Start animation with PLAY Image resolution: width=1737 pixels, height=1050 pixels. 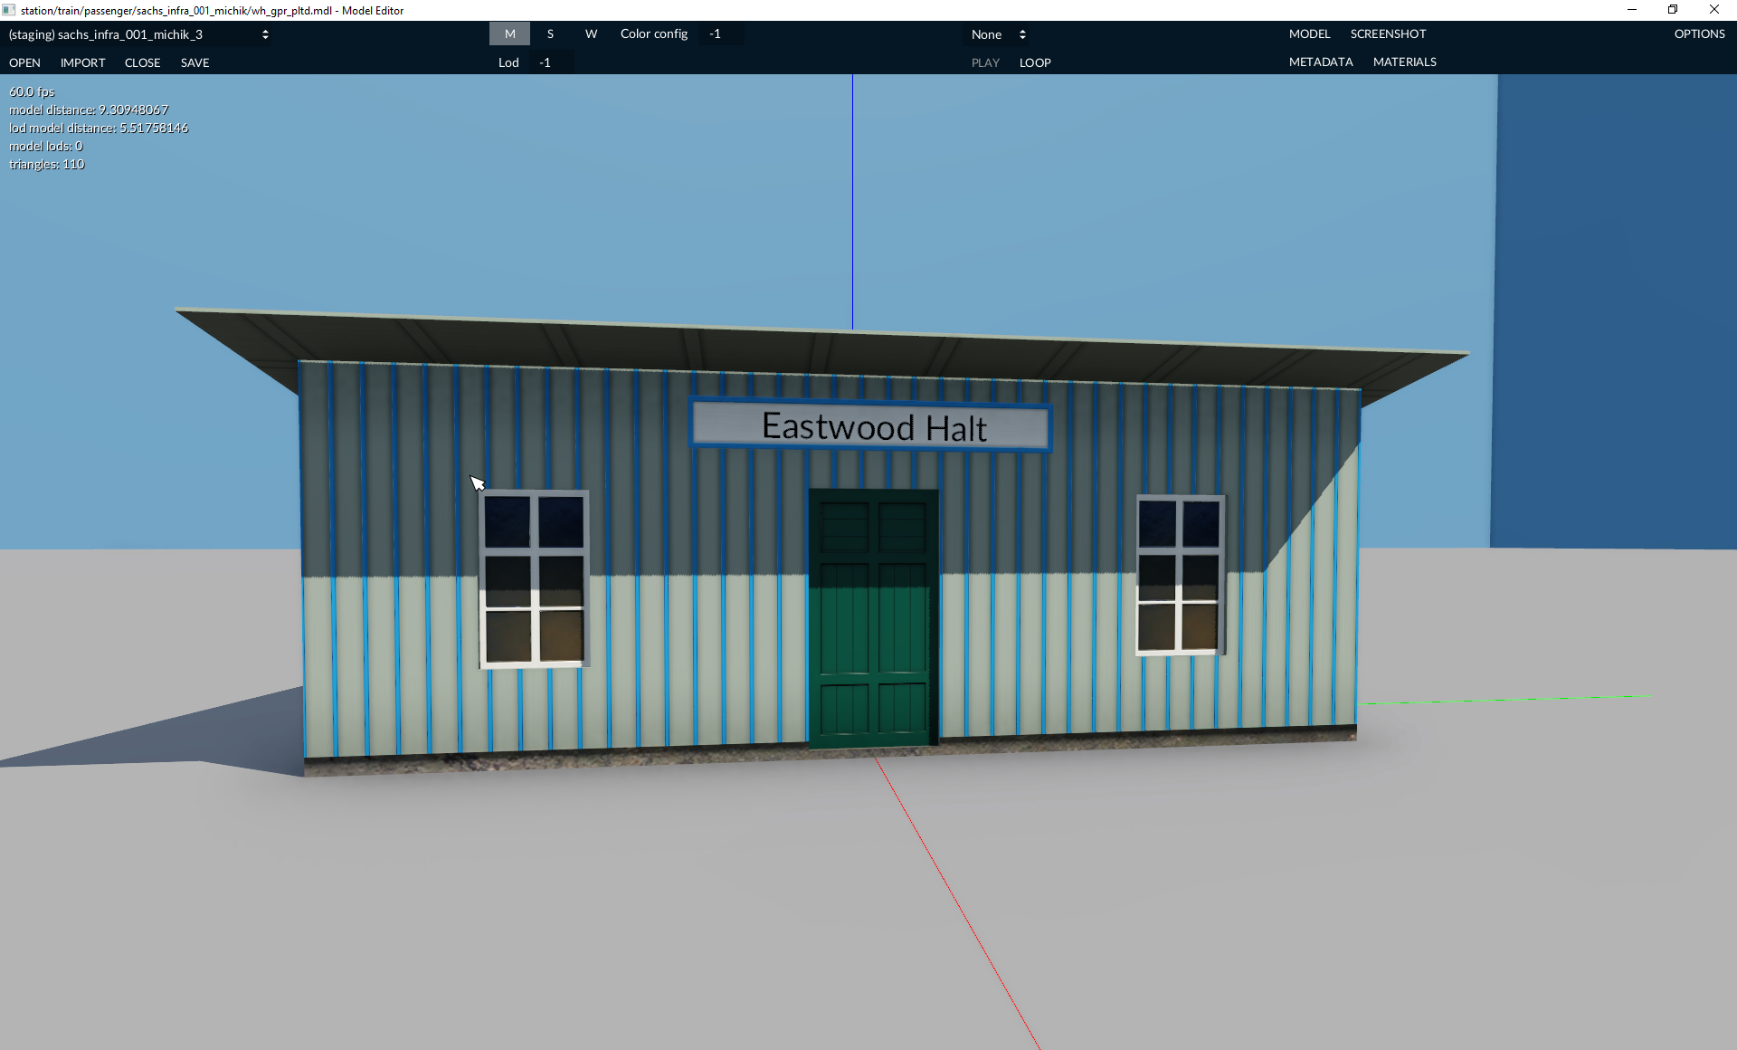point(985,62)
